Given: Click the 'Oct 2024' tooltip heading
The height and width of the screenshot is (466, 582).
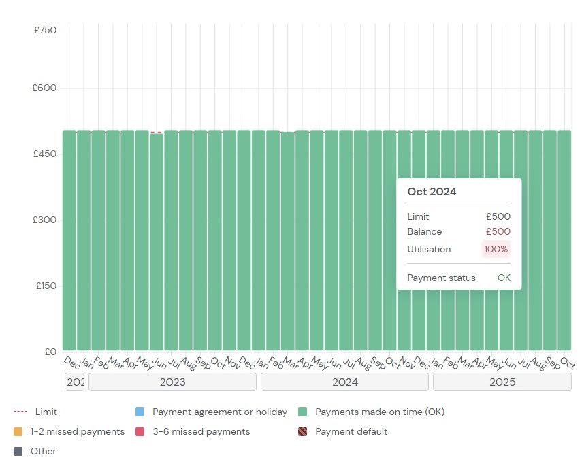Looking at the screenshot, I should (432, 192).
